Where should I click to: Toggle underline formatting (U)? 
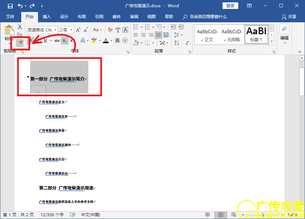pos(45,40)
